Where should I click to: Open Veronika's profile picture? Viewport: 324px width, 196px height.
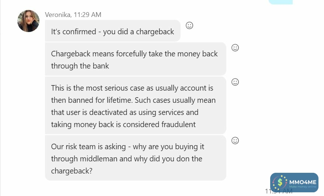(28, 21)
